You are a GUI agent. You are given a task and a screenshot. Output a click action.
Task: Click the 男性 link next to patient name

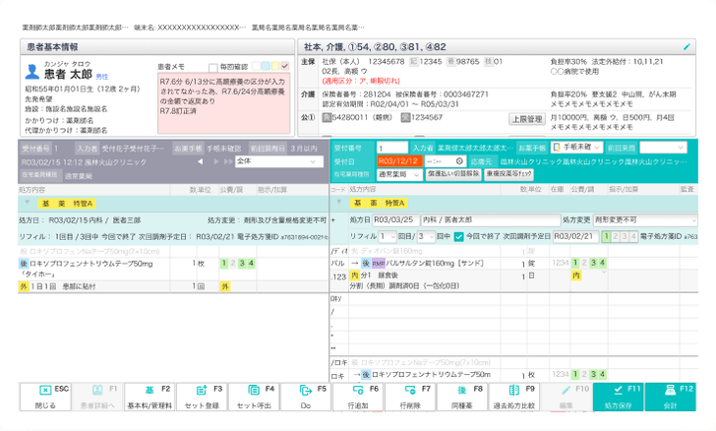tap(102, 77)
